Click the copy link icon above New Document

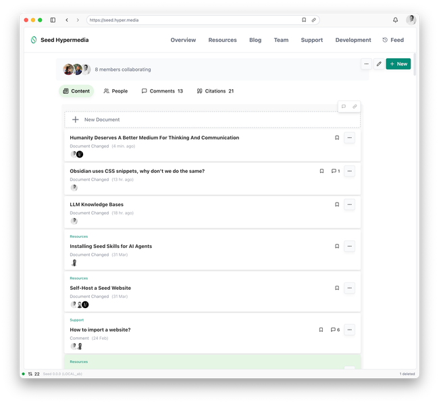[x=355, y=106]
